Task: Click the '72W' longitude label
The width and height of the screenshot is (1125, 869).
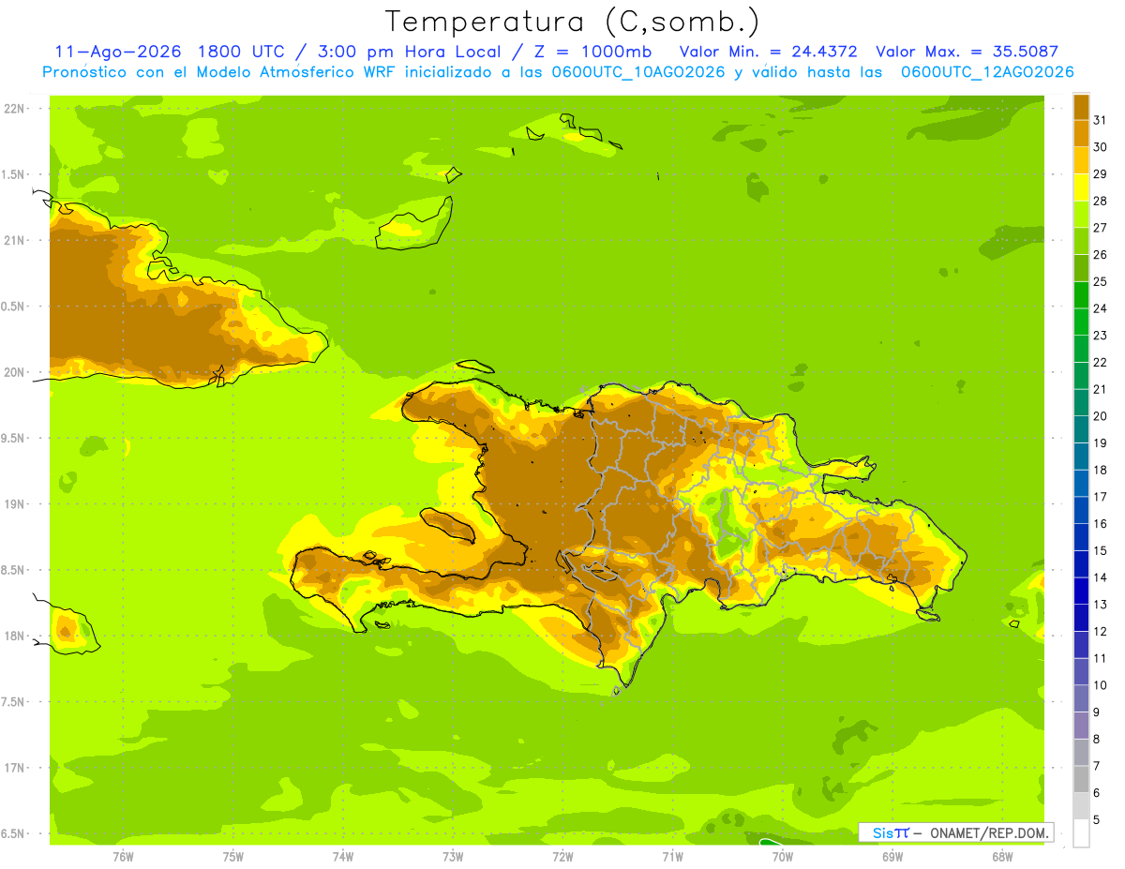Action: coord(562,857)
